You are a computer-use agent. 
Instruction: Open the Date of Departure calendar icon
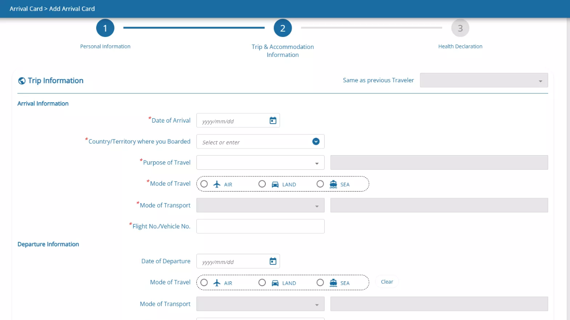coord(273,261)
